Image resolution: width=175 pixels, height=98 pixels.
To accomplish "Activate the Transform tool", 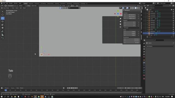I will tap(2, 28).
